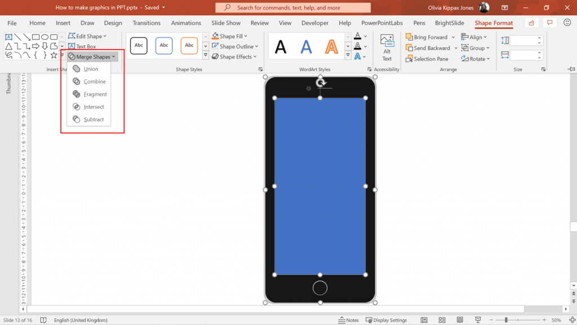Viewport: 577px width, 325px height.
Task: Select the Star shape in the shapes gallery
Action: tap(53, 55)
